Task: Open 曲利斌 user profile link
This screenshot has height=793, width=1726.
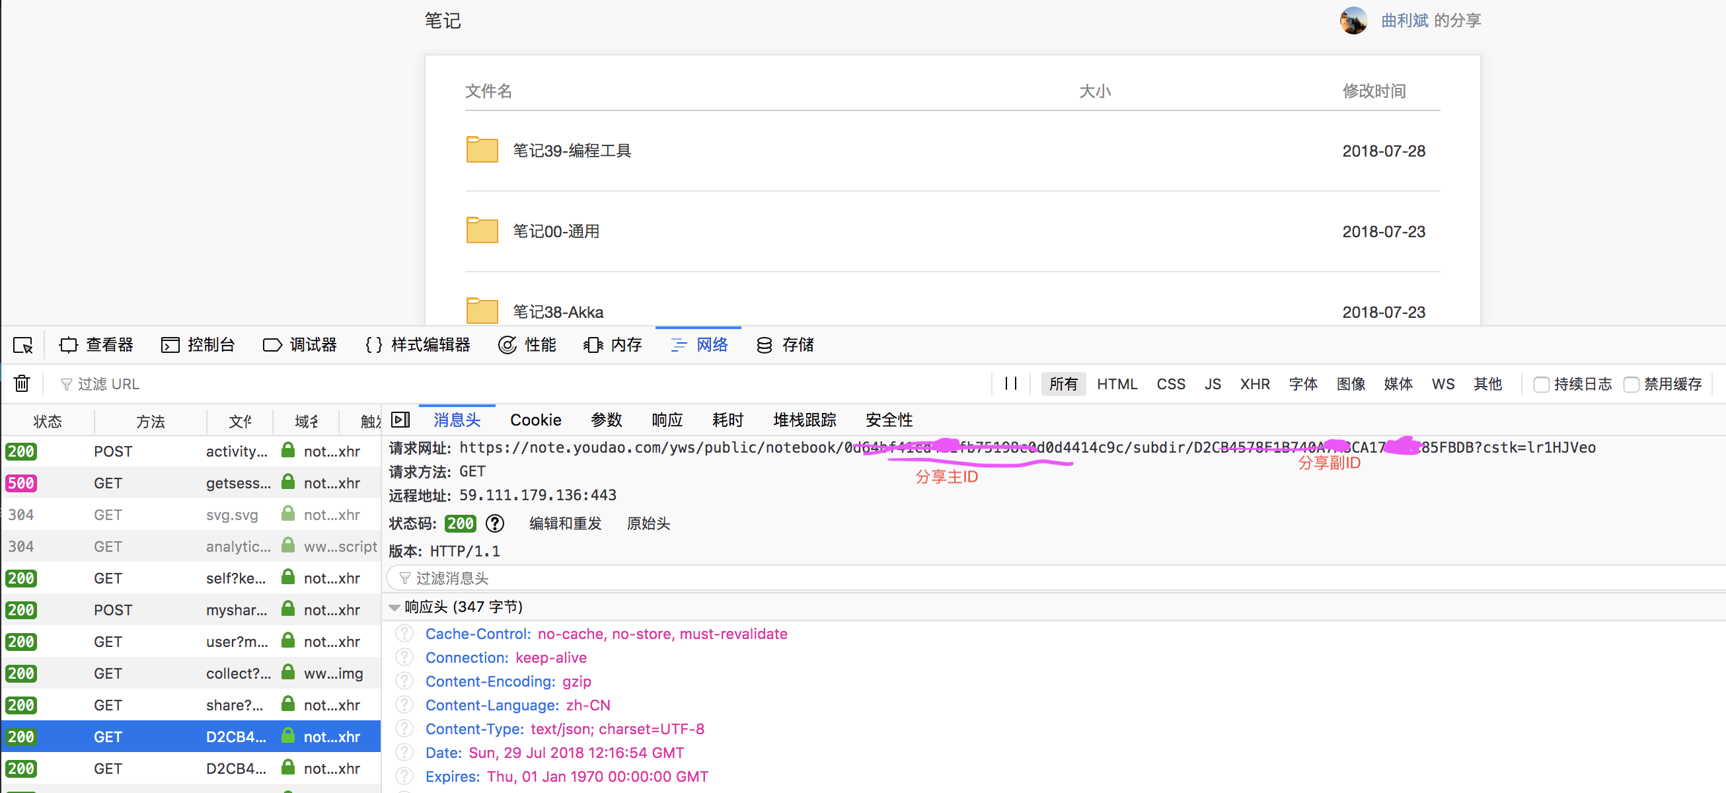Action: (x=1404, y=20)
